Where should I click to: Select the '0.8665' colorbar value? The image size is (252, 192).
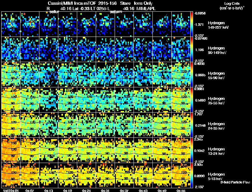(200, 75)
